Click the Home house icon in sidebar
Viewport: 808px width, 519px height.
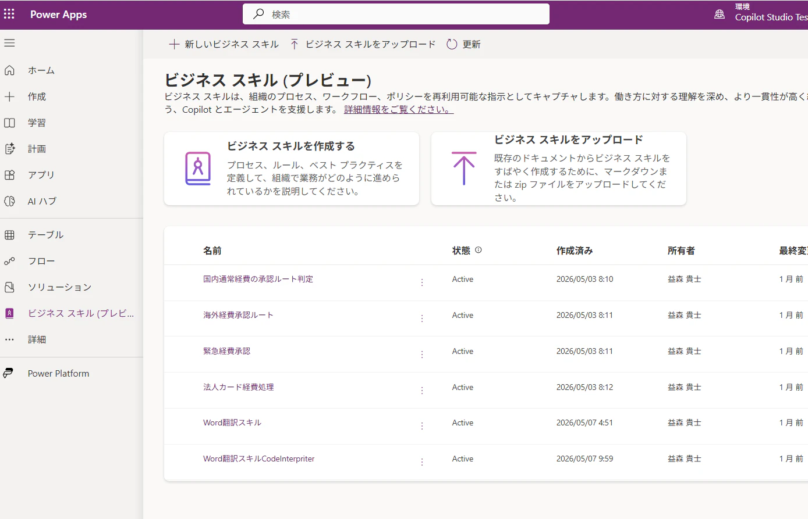point(9,70)
